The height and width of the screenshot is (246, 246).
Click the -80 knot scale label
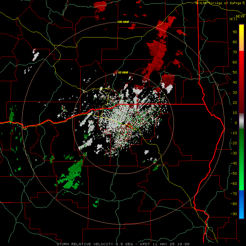coord(234,204)
